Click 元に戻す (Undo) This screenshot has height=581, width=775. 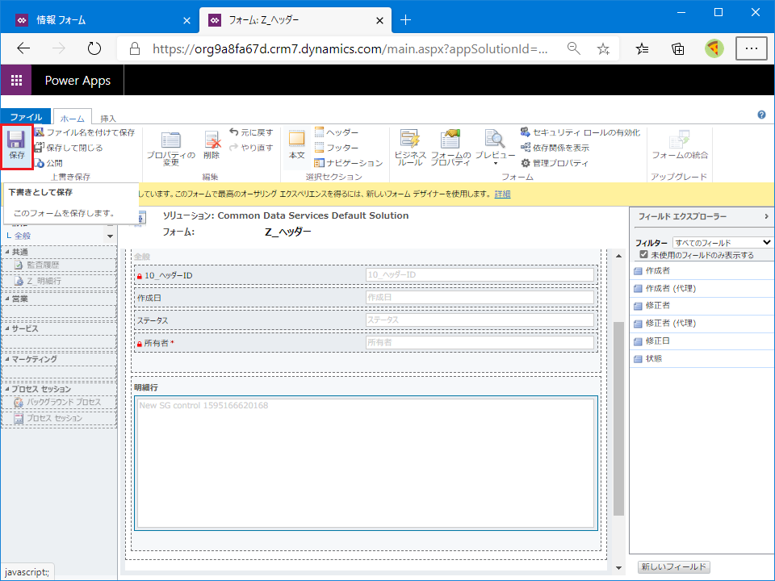(x=251, y=132)
